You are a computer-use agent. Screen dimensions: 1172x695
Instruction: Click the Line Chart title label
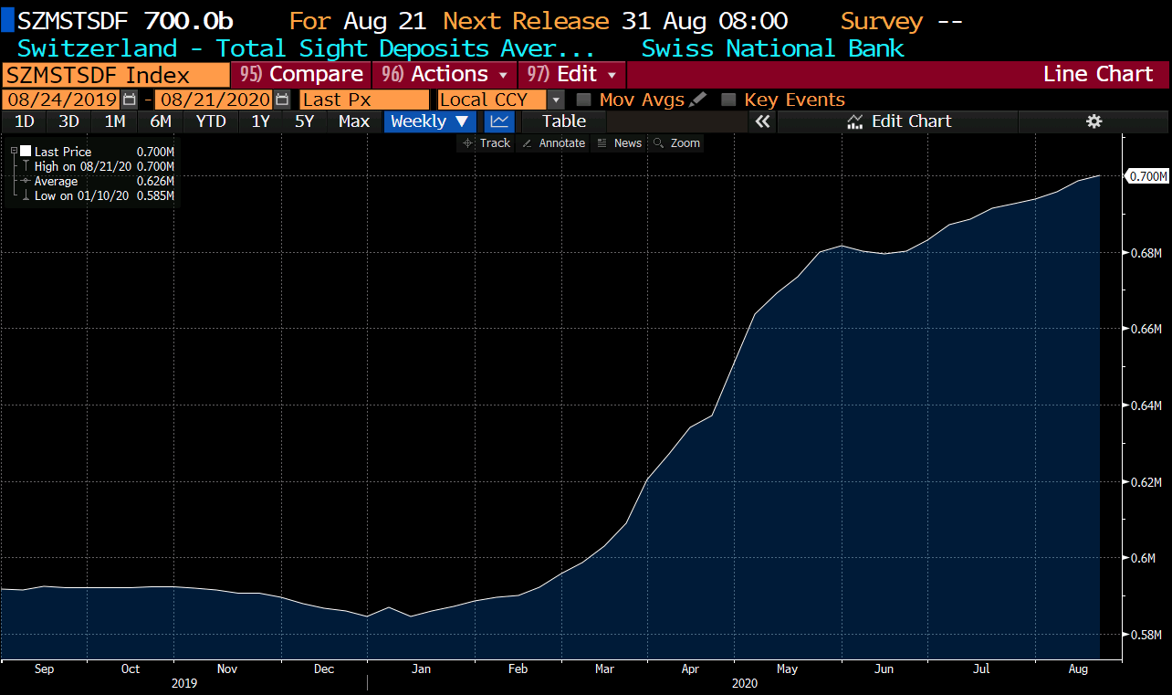point(1098,74)
